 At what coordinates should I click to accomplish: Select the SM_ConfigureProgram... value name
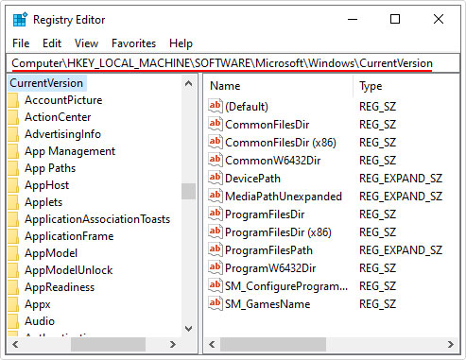286,286
